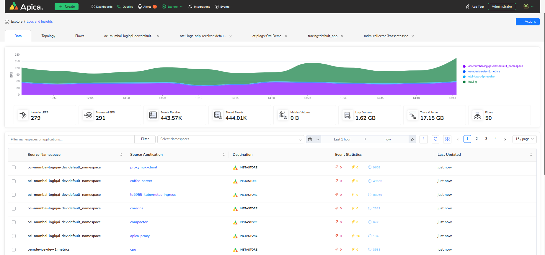Click the purple oci-mumbai legend marker
Image resolution: width=545 pixels, height=255 pixels.
(x=464, y=67)
